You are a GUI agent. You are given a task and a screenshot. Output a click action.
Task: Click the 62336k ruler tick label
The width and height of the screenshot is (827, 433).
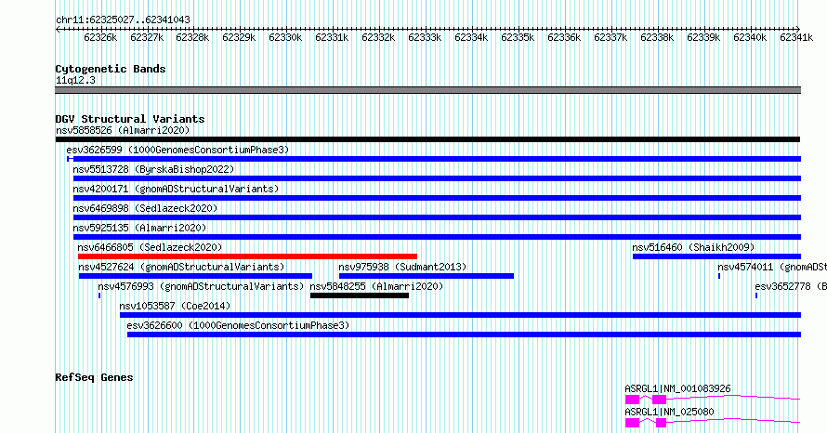click(x=564, y=37)
